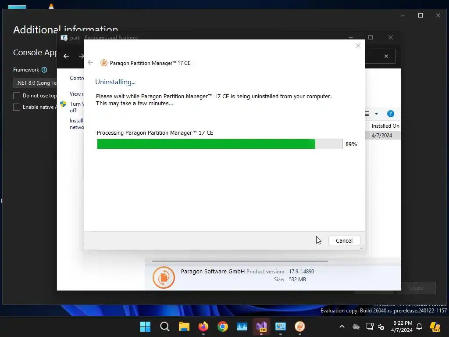The width and height of the screenshot is (449, 337).
Task: Click the Paragon Software details pane icon
Action: 164,277
